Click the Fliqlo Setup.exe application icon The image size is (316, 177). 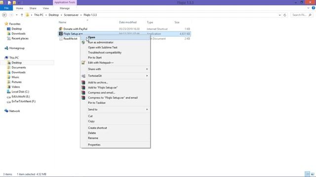[x=61, y=34]
